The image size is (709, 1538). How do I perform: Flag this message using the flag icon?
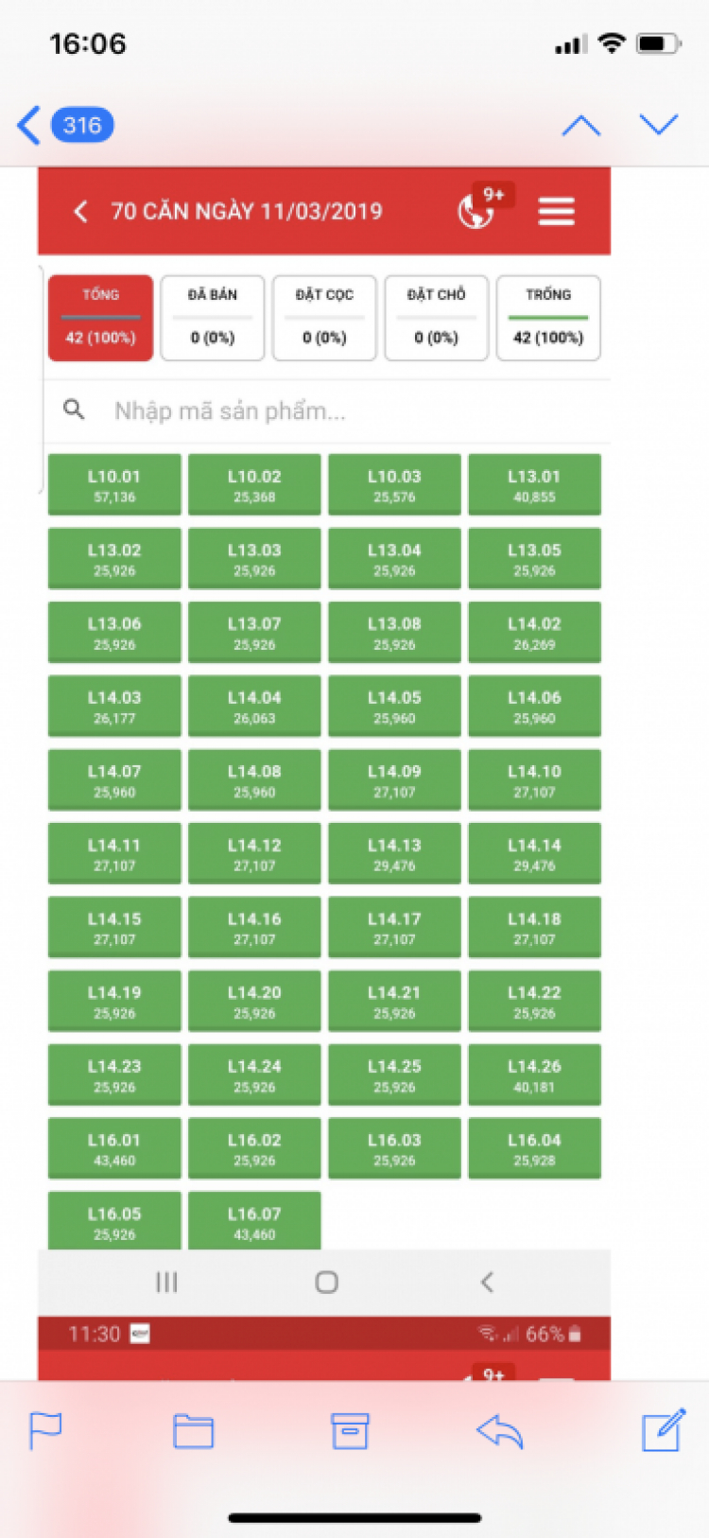click(x=45, y=1430)
